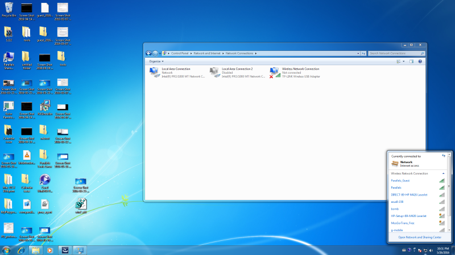Select the Parallels_Guest wireless network
Image resolution: width=455 pixels, height=255 pixels.
[401, 180]
